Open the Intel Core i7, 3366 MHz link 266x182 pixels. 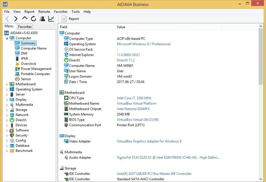(134, 98)
